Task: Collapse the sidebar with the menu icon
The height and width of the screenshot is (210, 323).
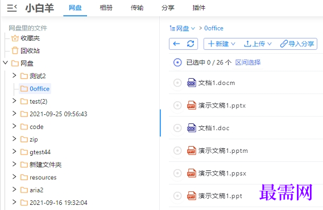Action: 12,8
